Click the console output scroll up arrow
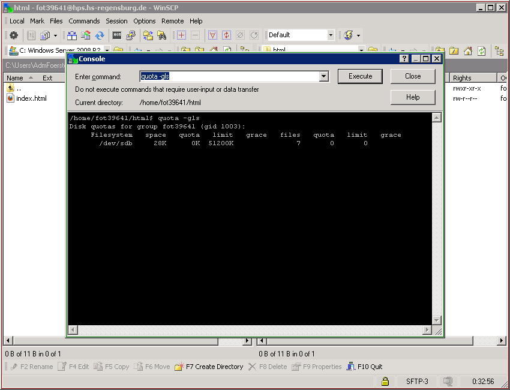This screenshot has width=510, height=390. [x=436, y=118]
